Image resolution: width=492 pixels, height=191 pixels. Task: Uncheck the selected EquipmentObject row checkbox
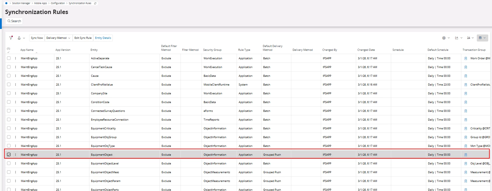(x=9, y=154)
